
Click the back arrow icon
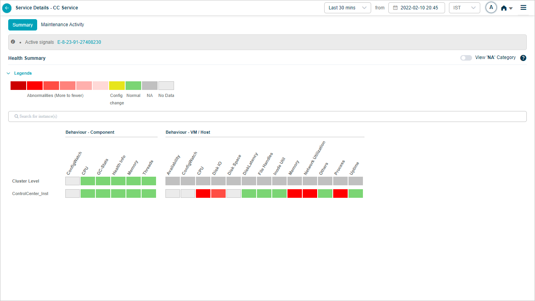click(7, 8)
